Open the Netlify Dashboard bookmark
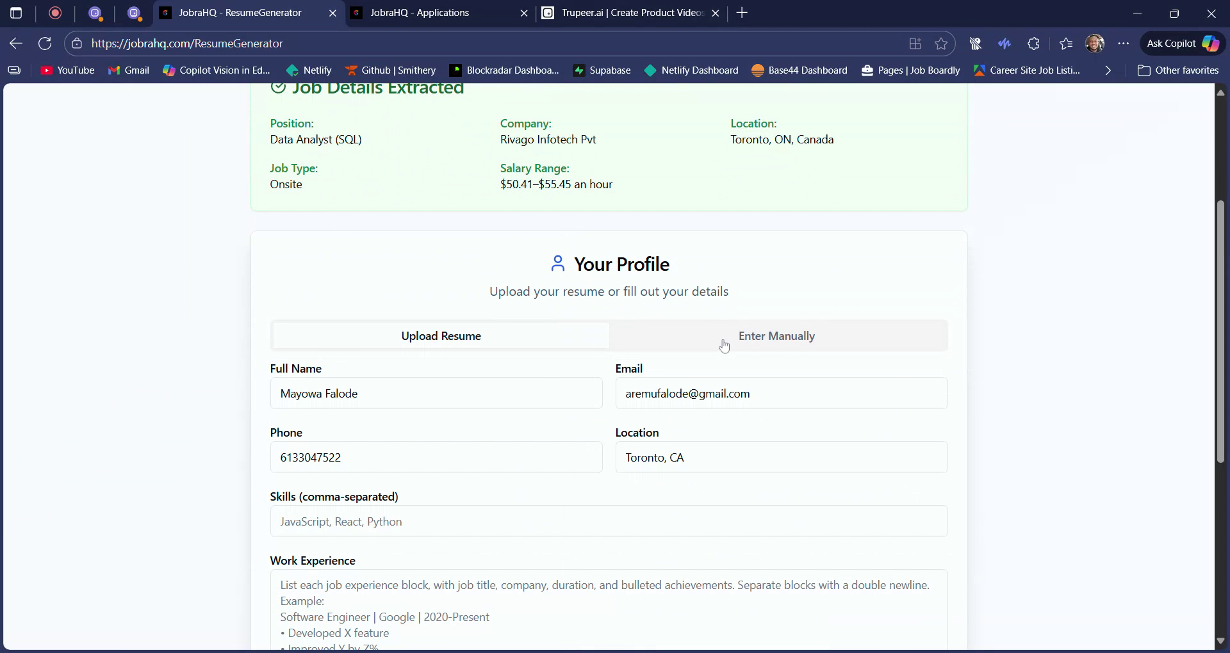 pos(691,70)
